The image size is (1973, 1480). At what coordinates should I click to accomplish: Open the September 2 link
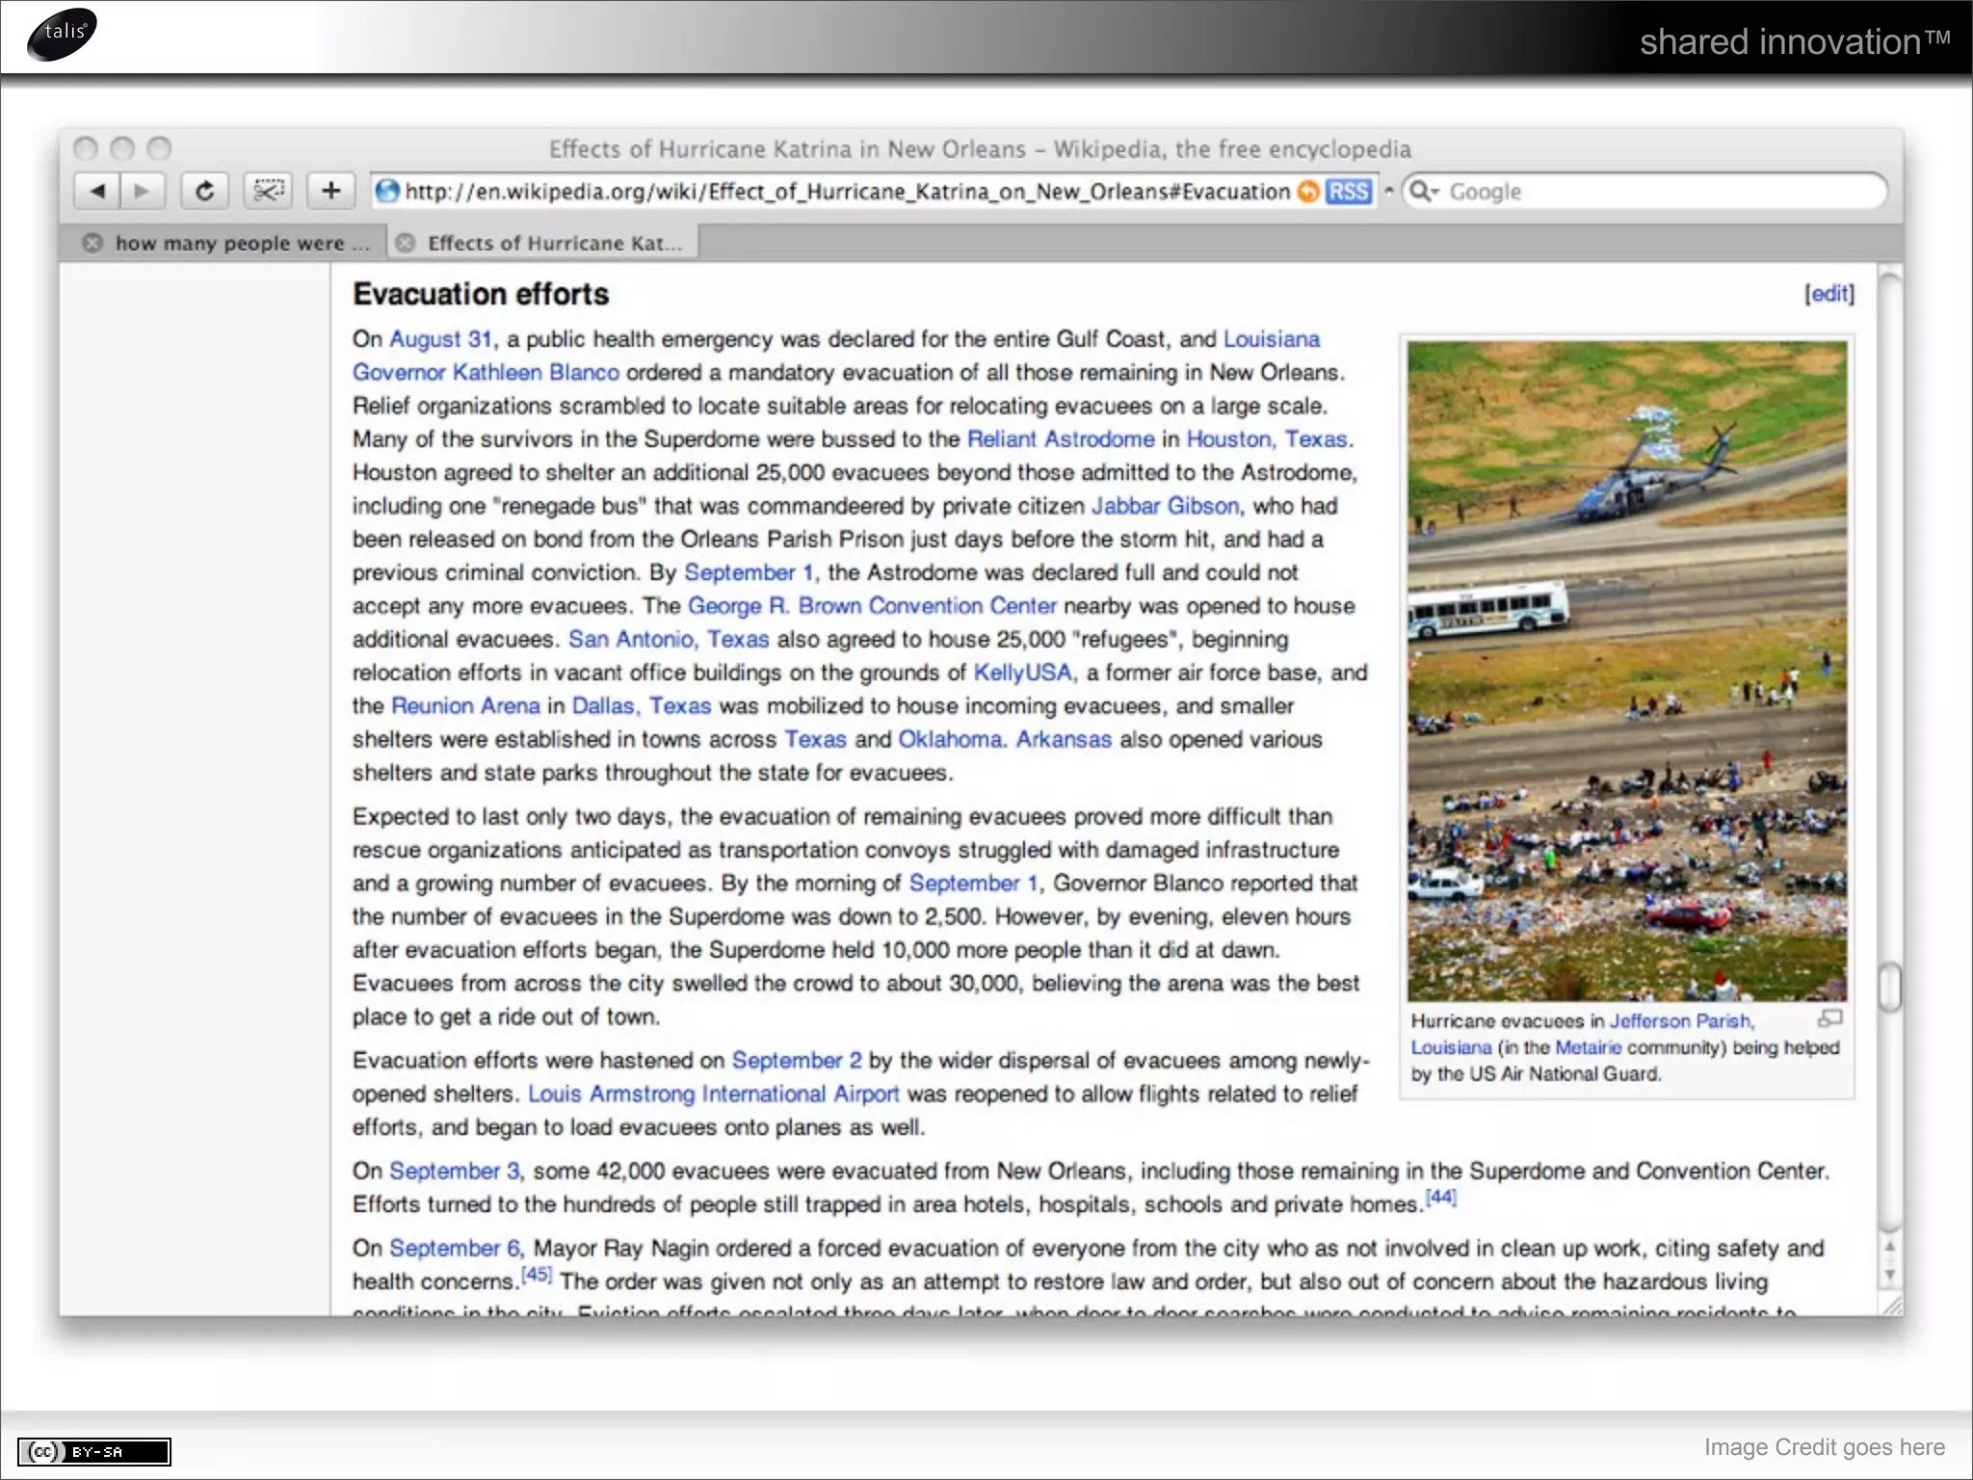(x=797, y=1061)
